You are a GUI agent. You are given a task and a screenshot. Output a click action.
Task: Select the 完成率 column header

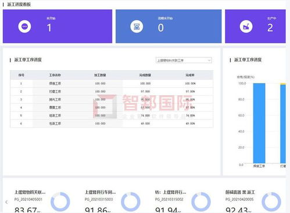tap(190, 75)
